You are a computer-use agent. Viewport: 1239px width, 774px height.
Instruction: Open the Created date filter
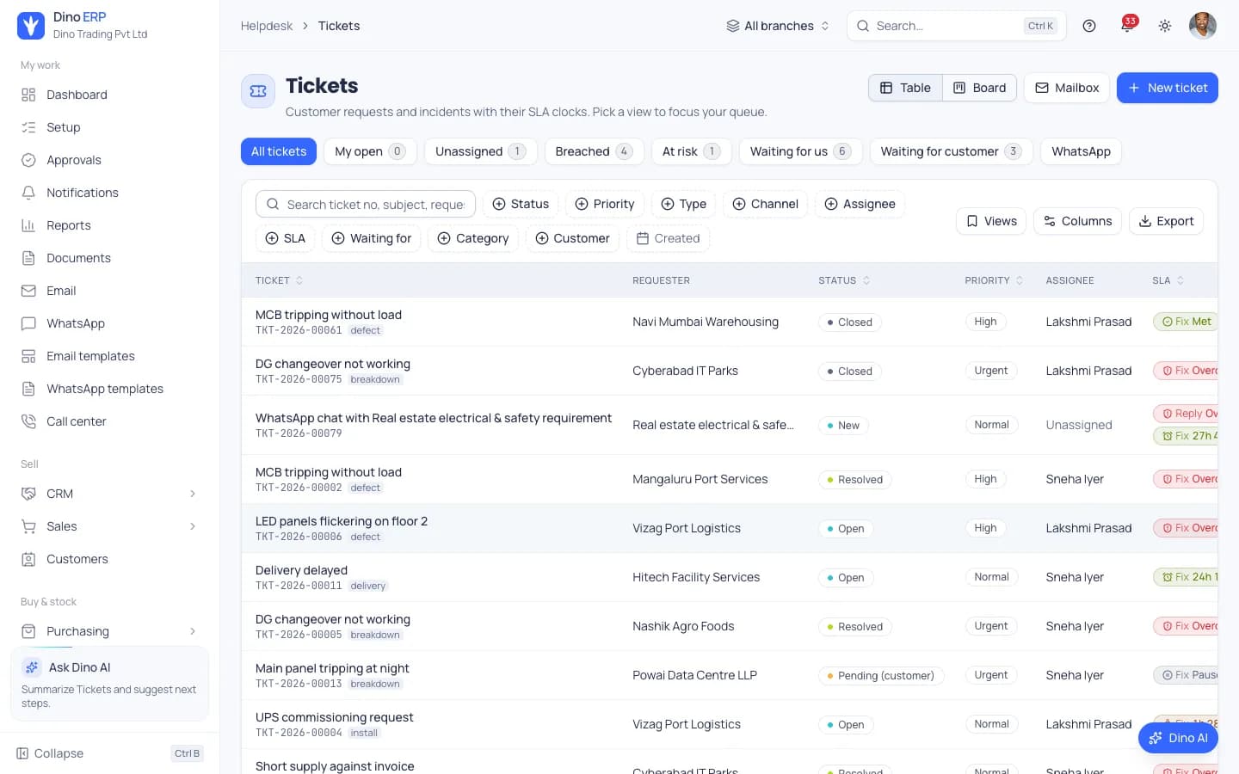[x=669, y=238]
